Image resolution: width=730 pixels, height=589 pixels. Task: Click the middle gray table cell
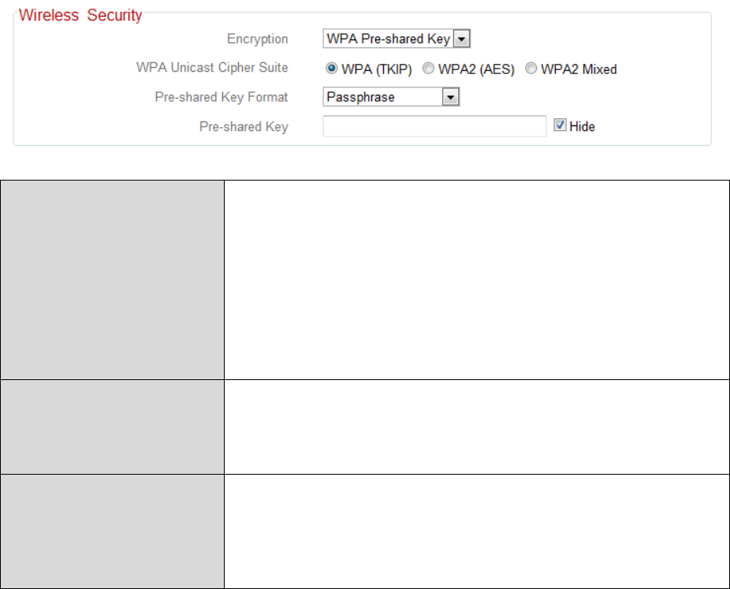point(113,427)
